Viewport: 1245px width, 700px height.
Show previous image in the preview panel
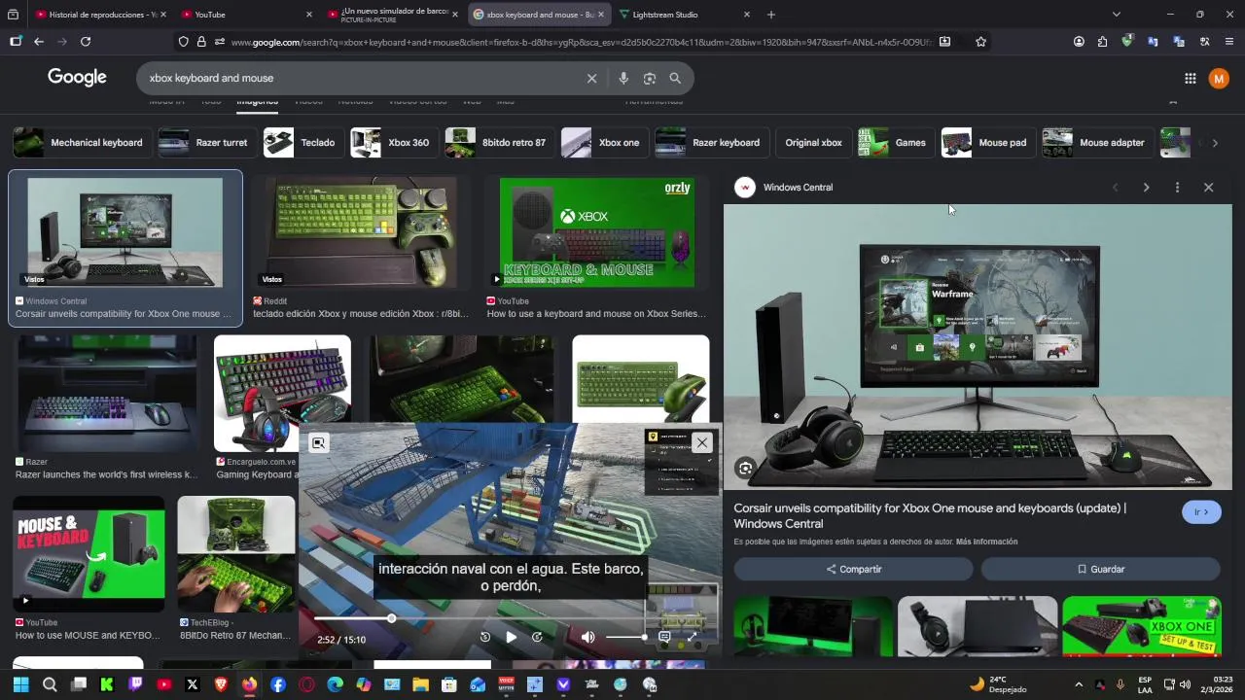coord(1116,188)
